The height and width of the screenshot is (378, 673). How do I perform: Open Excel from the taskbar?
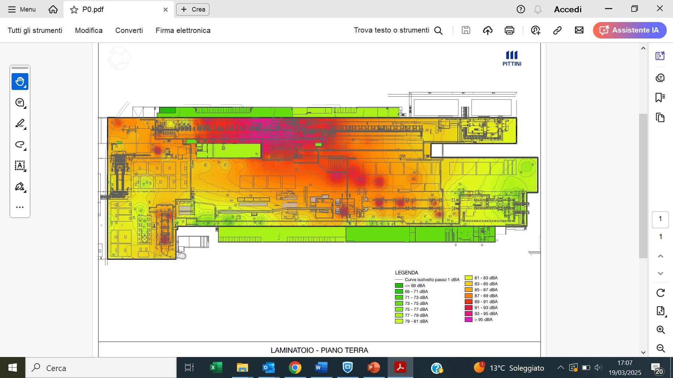click(216, 368)
